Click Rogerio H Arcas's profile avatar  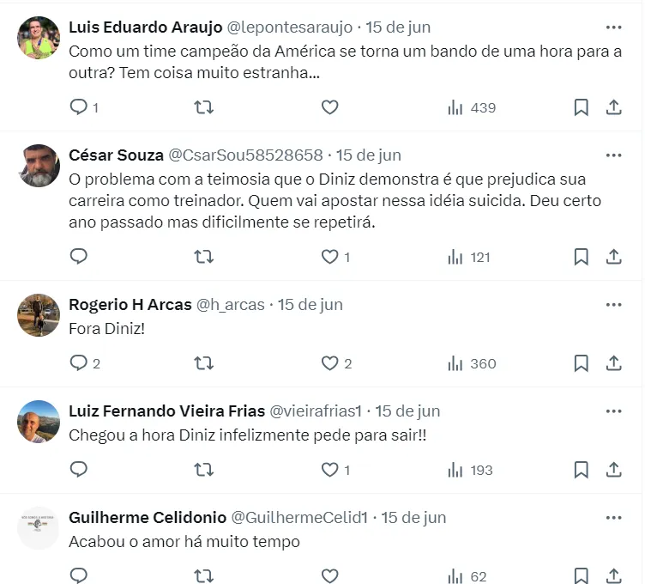[39, 315]
